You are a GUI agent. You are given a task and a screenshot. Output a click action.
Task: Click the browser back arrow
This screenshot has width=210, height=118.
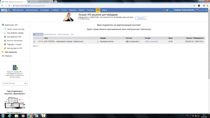(2, 6)
